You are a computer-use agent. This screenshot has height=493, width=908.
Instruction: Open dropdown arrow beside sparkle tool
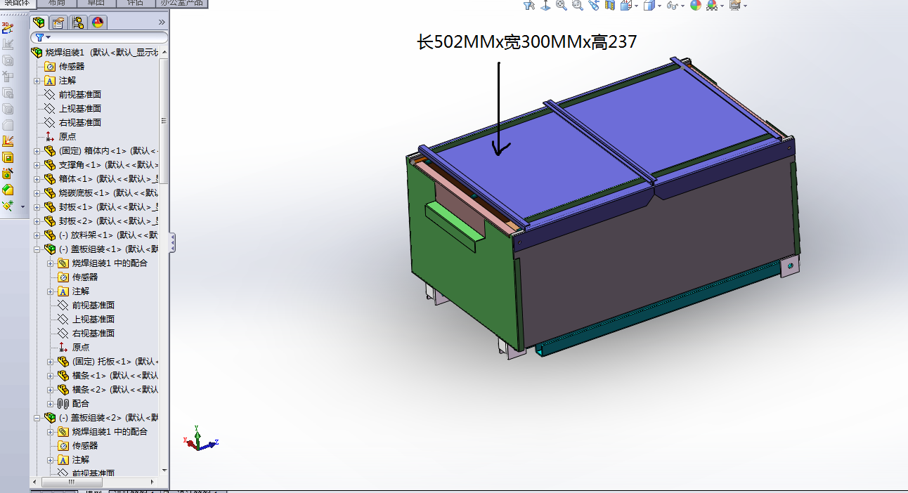(22, 206)
